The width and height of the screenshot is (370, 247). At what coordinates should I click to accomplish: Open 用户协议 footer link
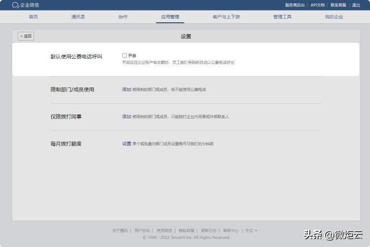[x=142, y=231]
